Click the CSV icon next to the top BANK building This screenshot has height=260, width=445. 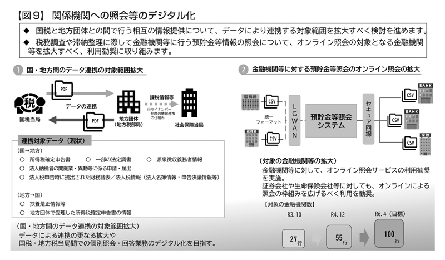pyautogui.click(x=409, y=95)
